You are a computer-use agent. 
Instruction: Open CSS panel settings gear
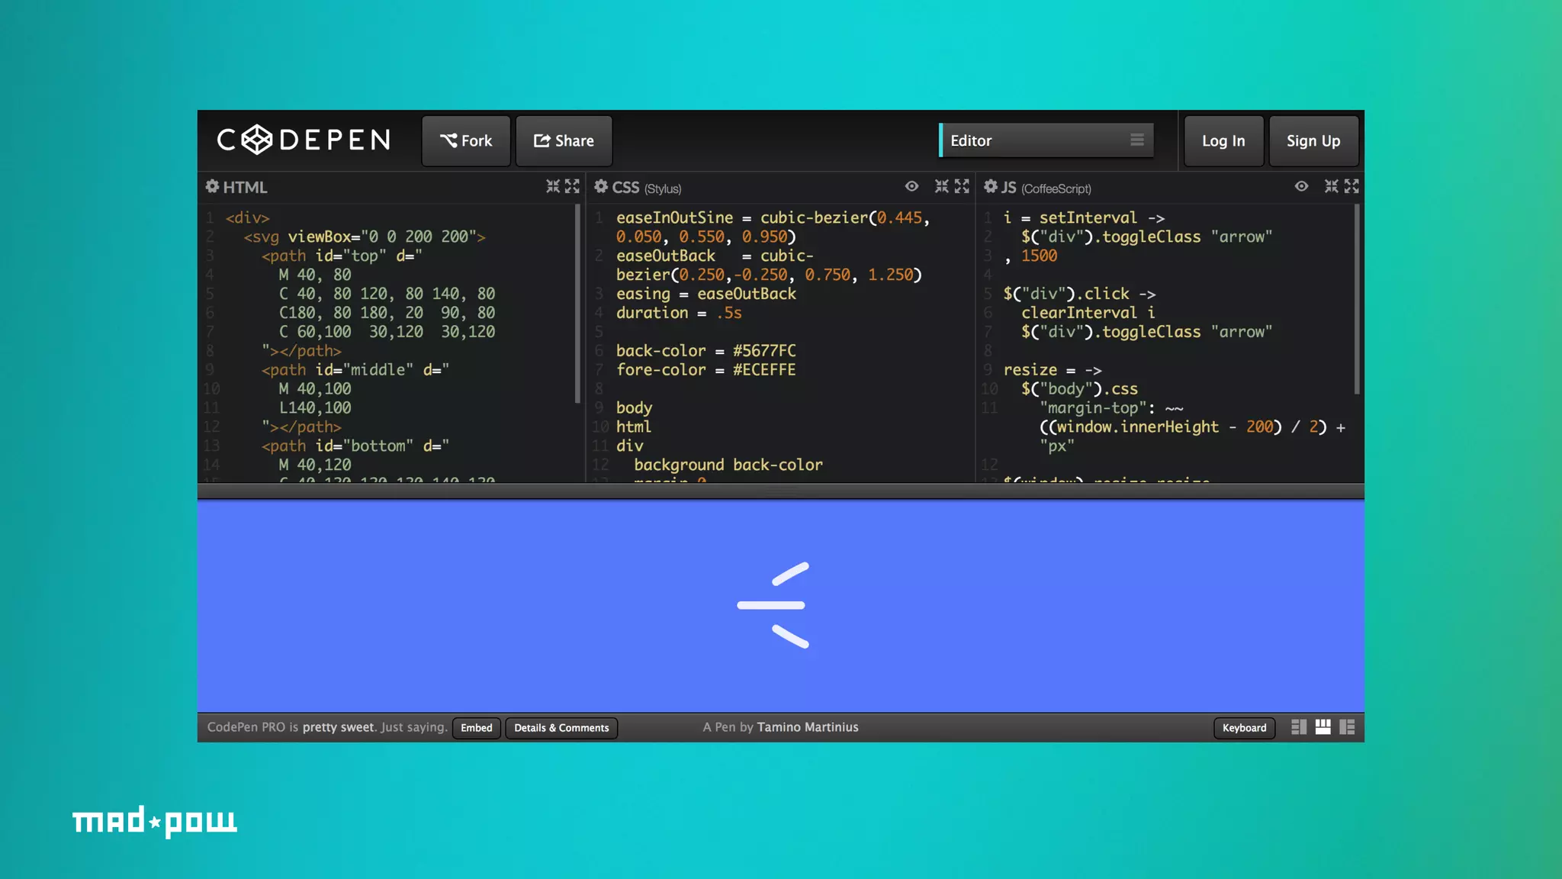click(x=601, y=186)
